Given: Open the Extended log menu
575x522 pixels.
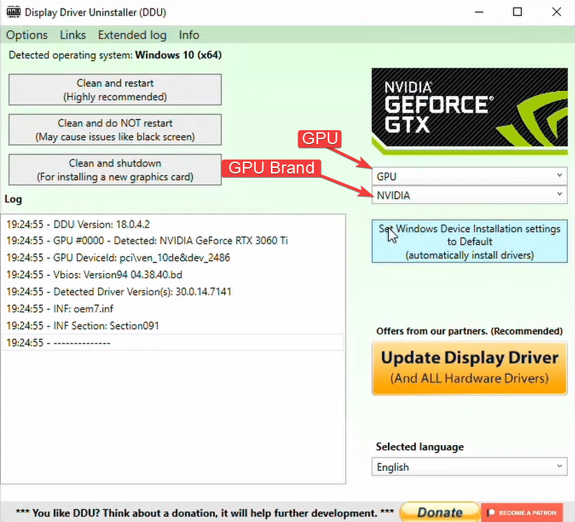Looking at the screenshot, I should point(132,35).
